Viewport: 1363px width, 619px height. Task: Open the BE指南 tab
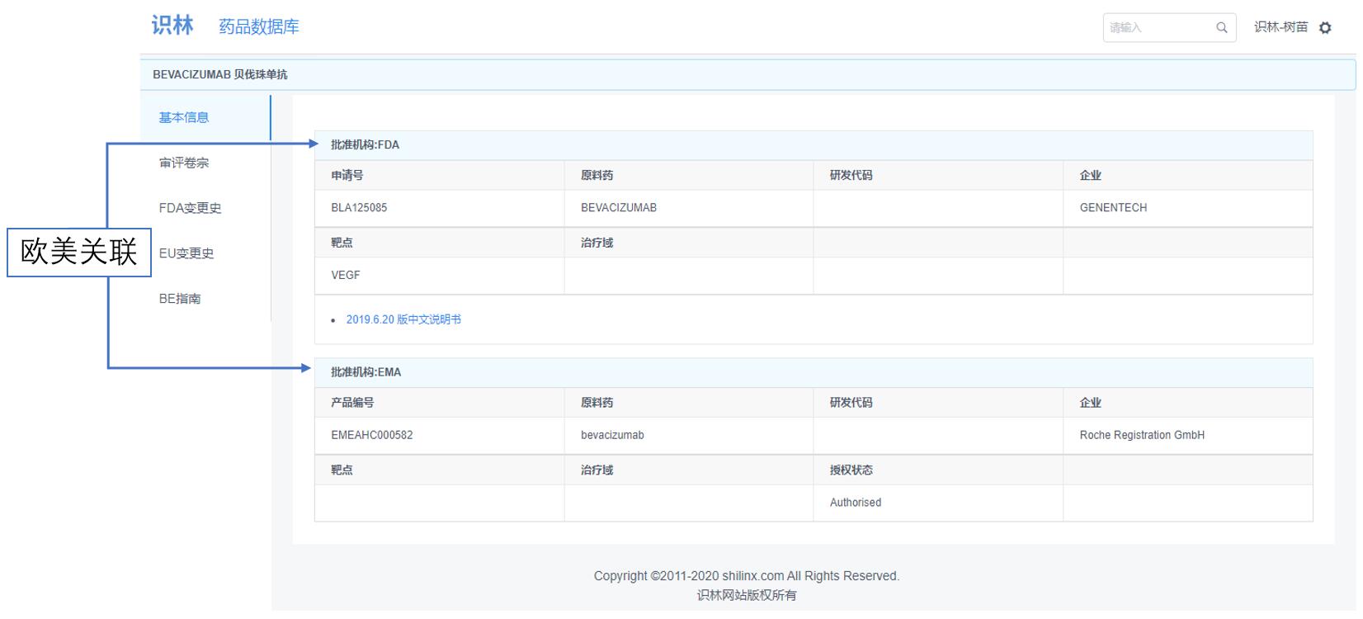[x=180, y=299]
